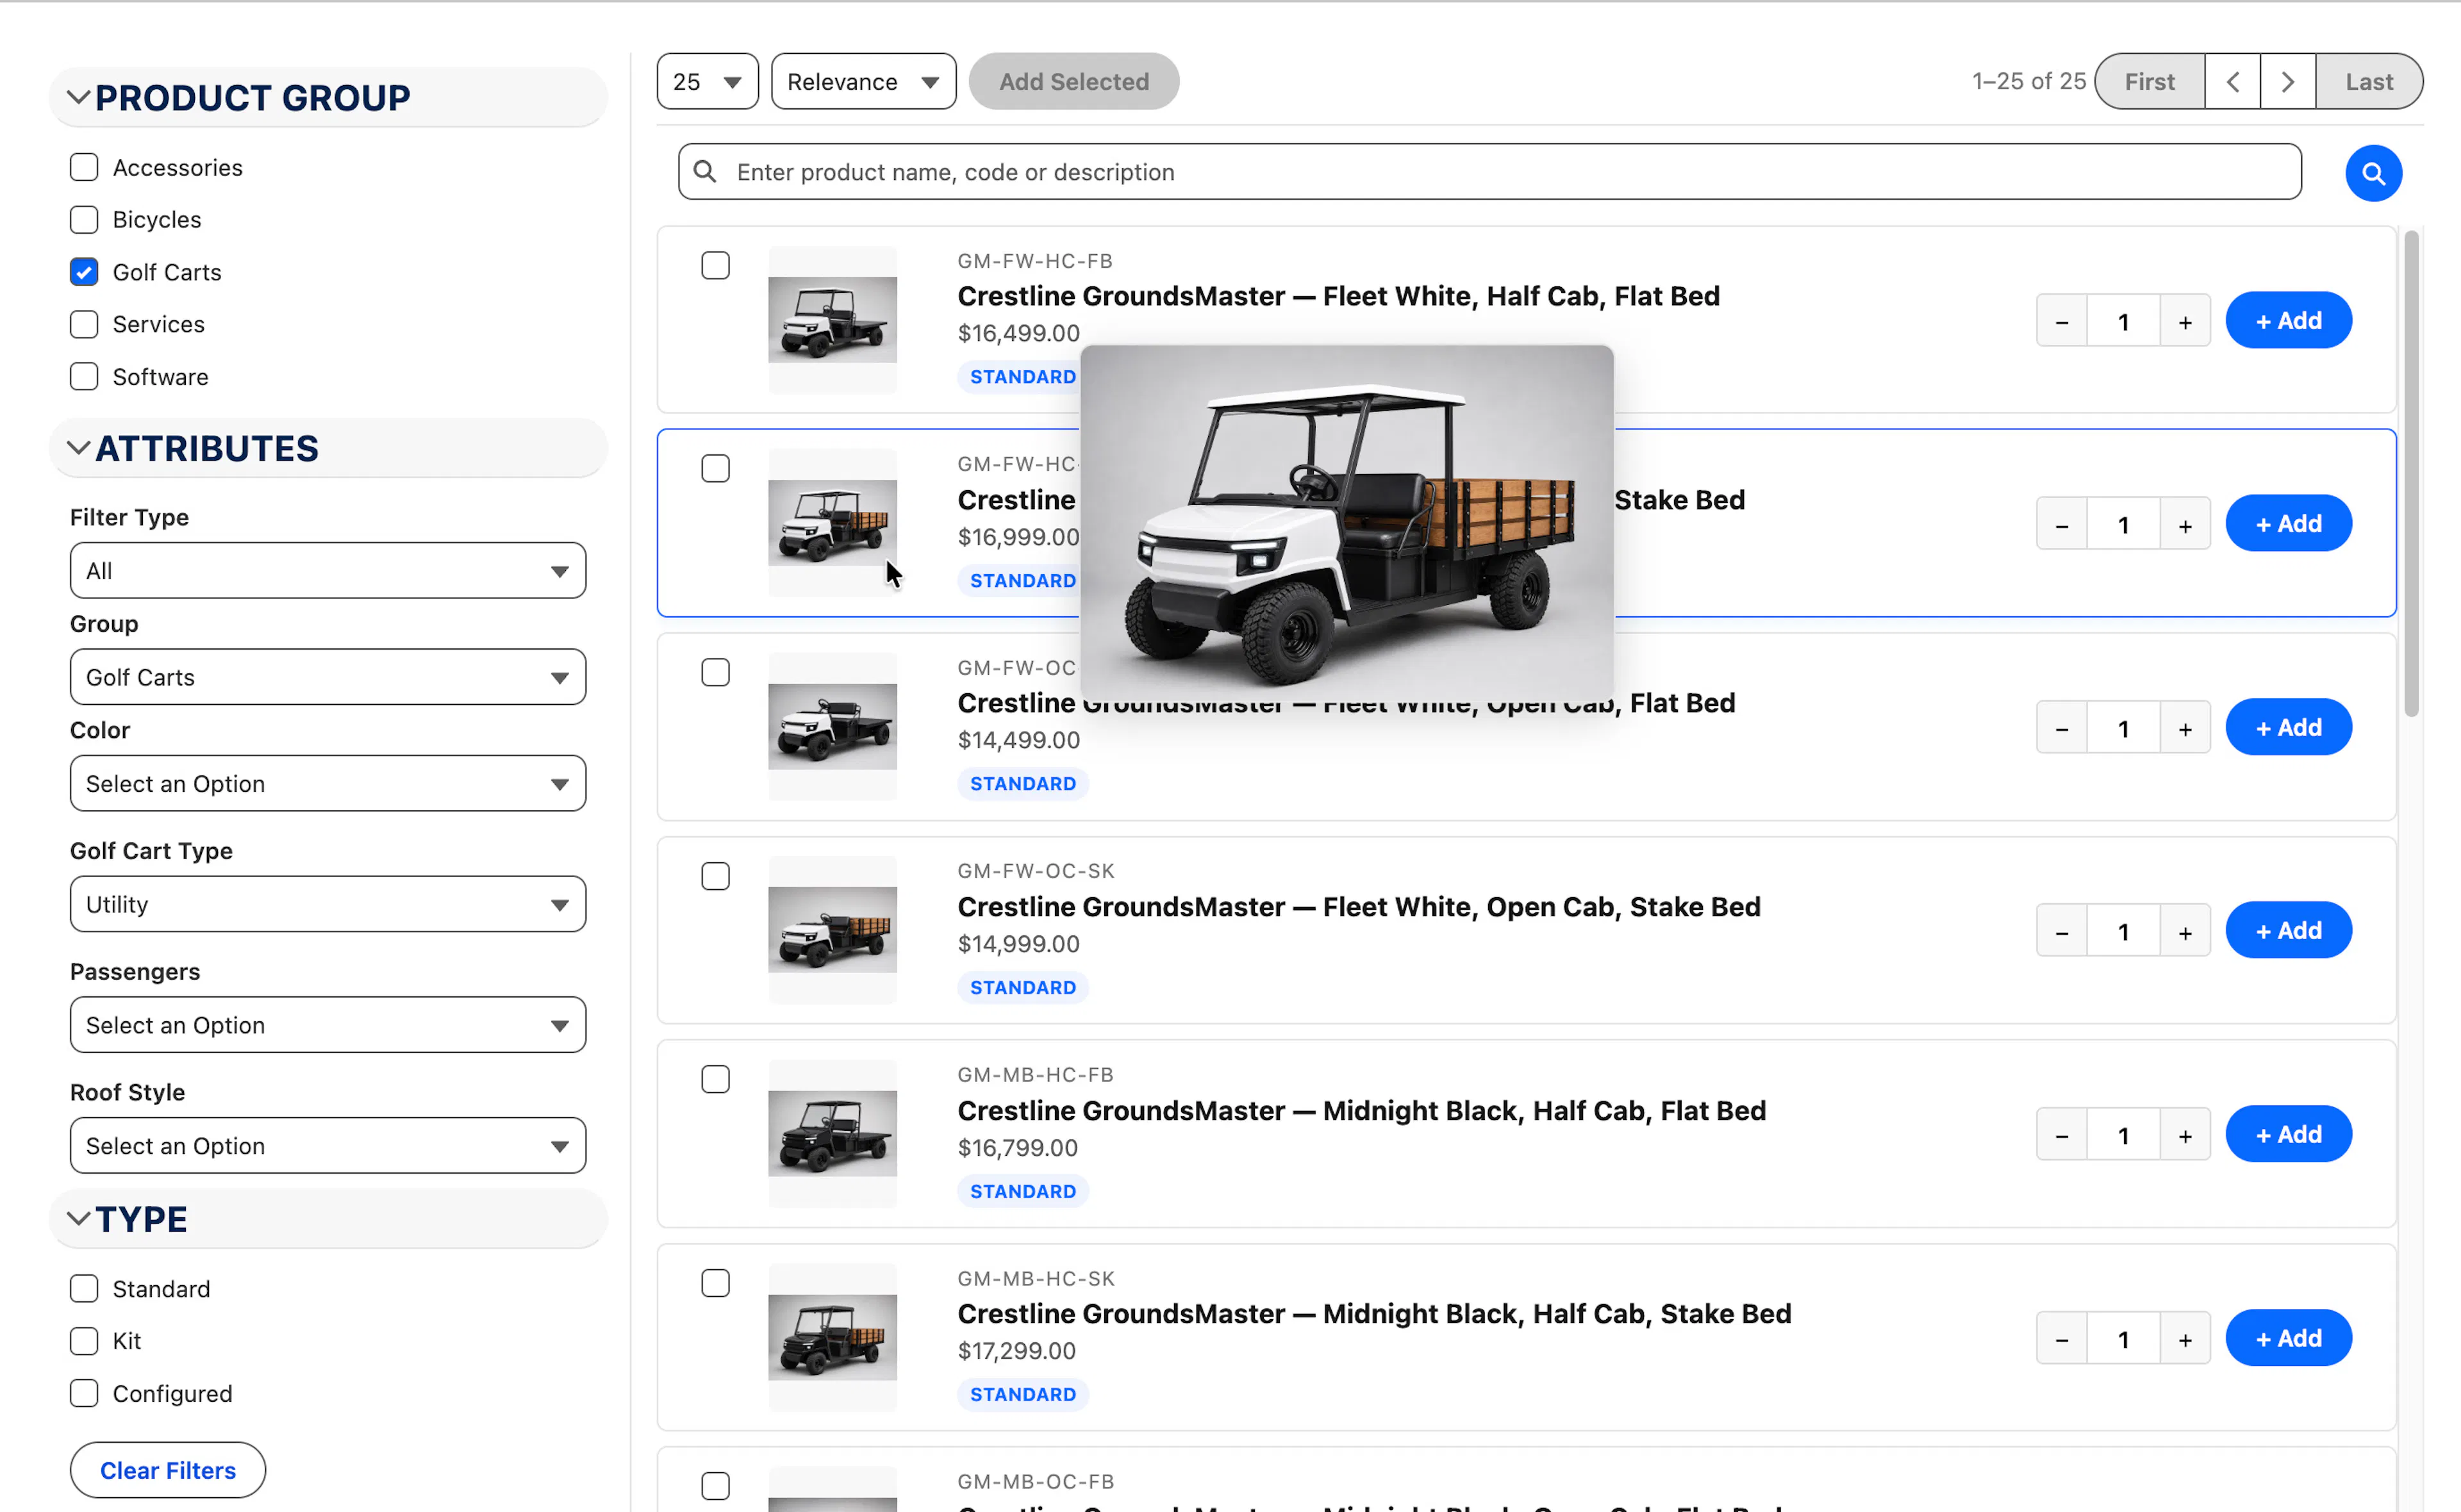The height and width of the screenshot is (1512, 2461).
Task: Select the GM-MB-HC-SK product checkbox
Action: [715, 1283]
